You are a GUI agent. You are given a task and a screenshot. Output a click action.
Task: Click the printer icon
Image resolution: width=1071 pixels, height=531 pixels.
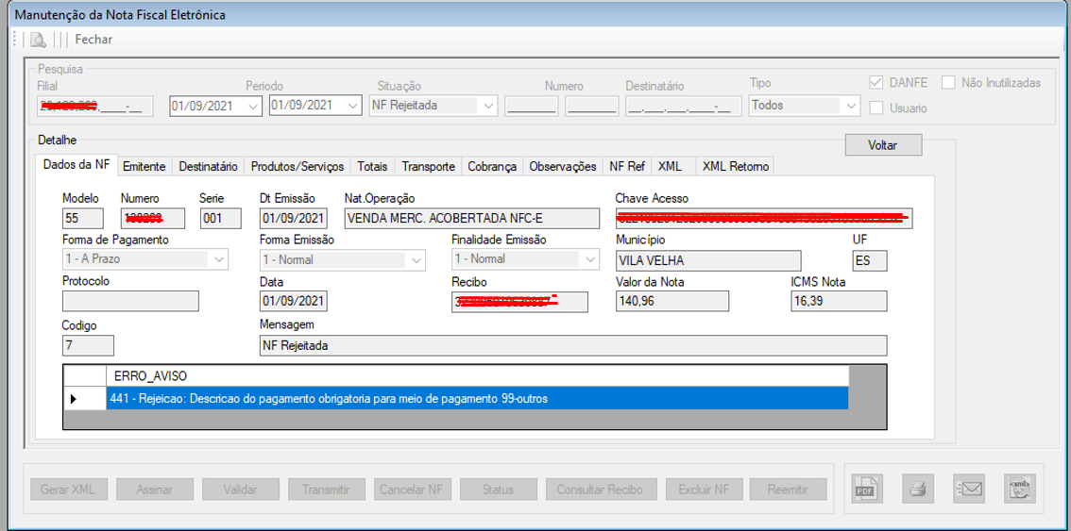click(x=917, y=488)
